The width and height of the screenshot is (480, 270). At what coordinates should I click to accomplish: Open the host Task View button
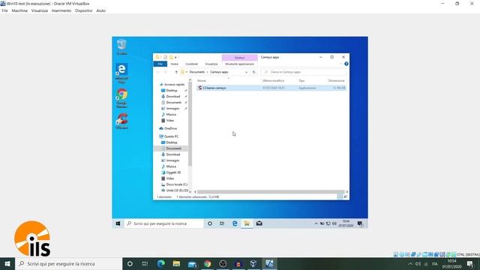click(145, 264)
